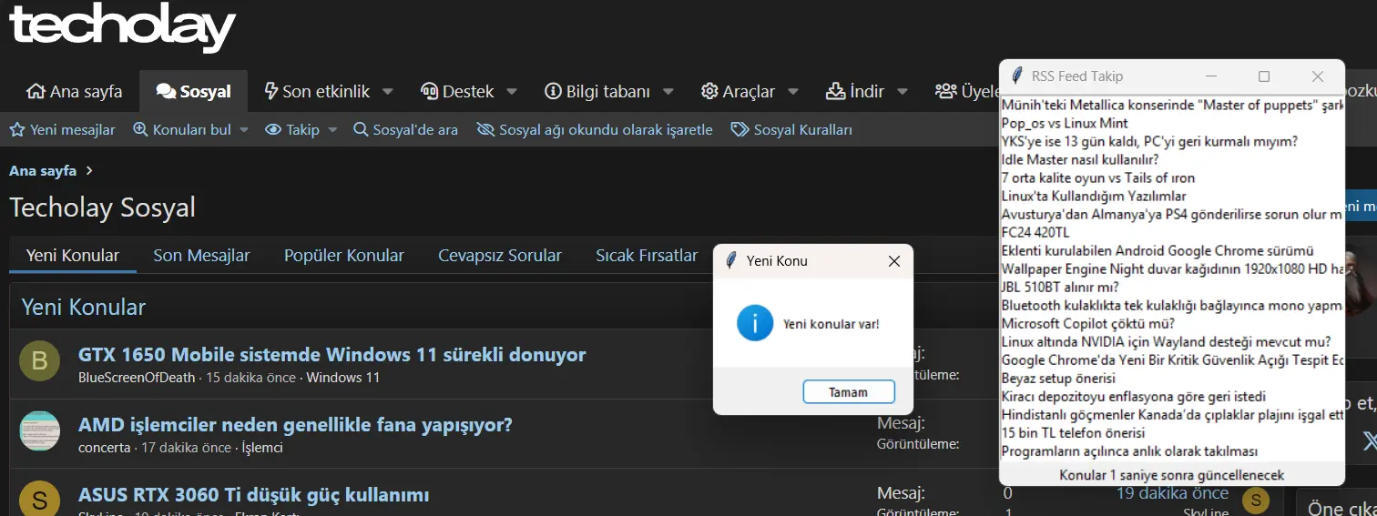Click Tamam in the Yeni Konu dialog
The height and width of the screenshot is (516, 1377).
(x=849, y=391)
